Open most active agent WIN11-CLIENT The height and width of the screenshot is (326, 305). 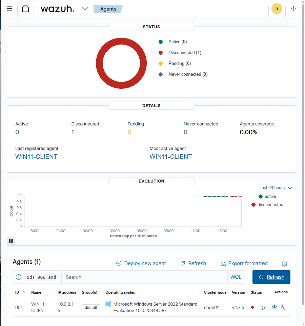tap(171, 157)
